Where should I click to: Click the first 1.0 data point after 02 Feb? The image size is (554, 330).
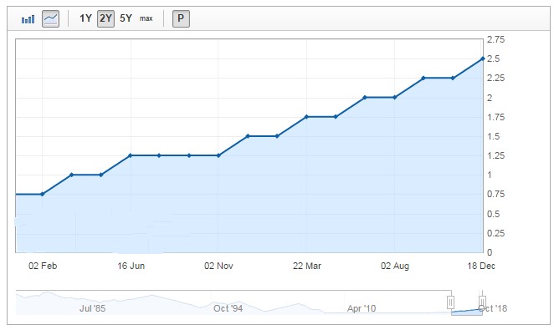[72, 175]
